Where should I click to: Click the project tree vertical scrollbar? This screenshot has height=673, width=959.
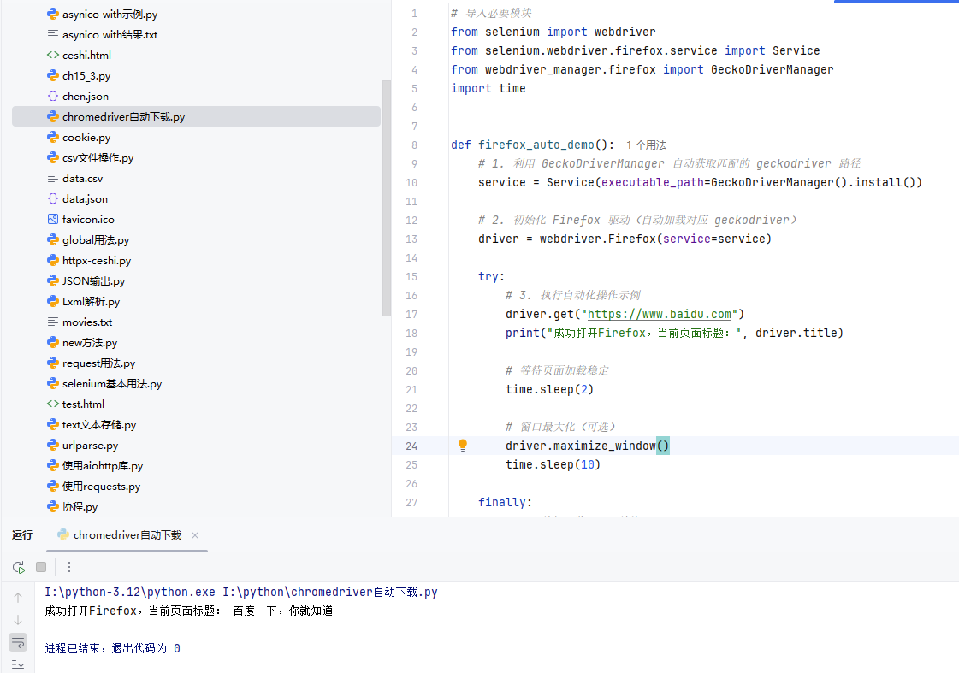386,198
